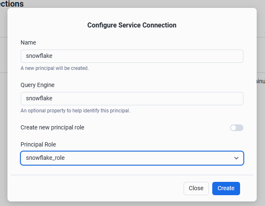This screenshot has width=265, height=206.
Task: Click the blue Create button
Action: pyautogui.click(x=226, y=188)
